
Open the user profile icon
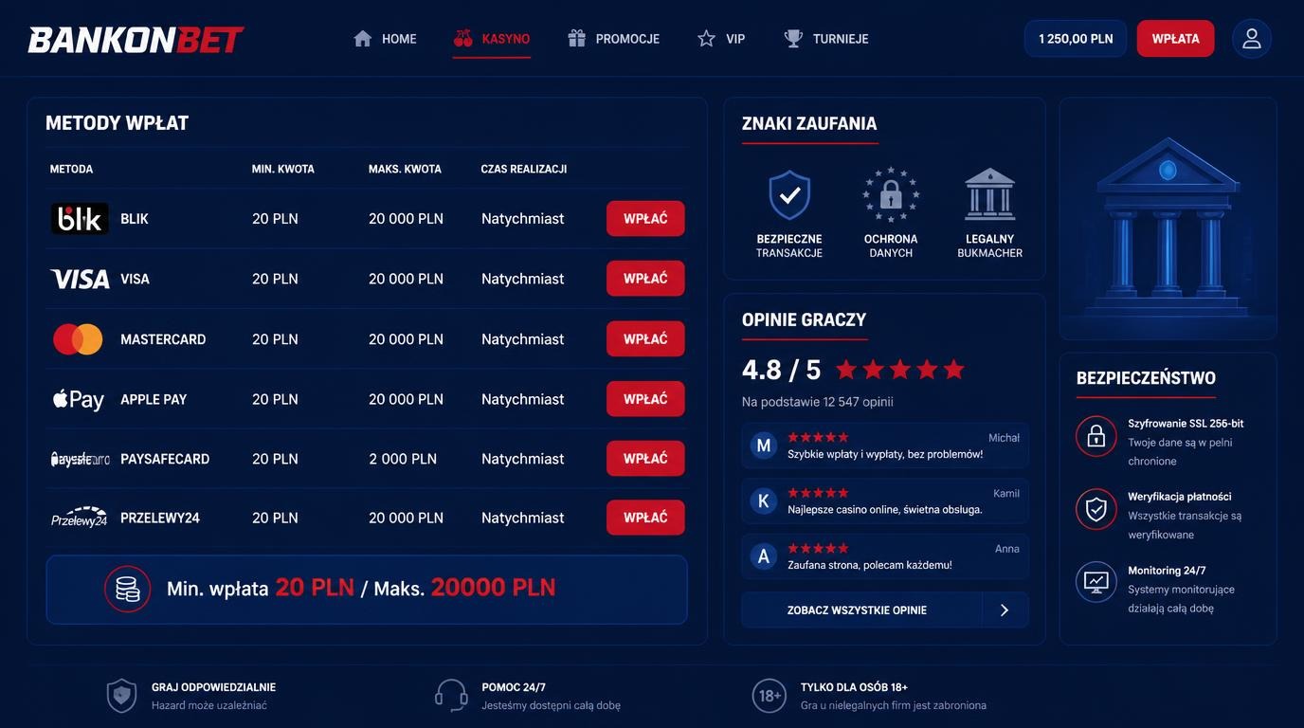point(1252,39)
